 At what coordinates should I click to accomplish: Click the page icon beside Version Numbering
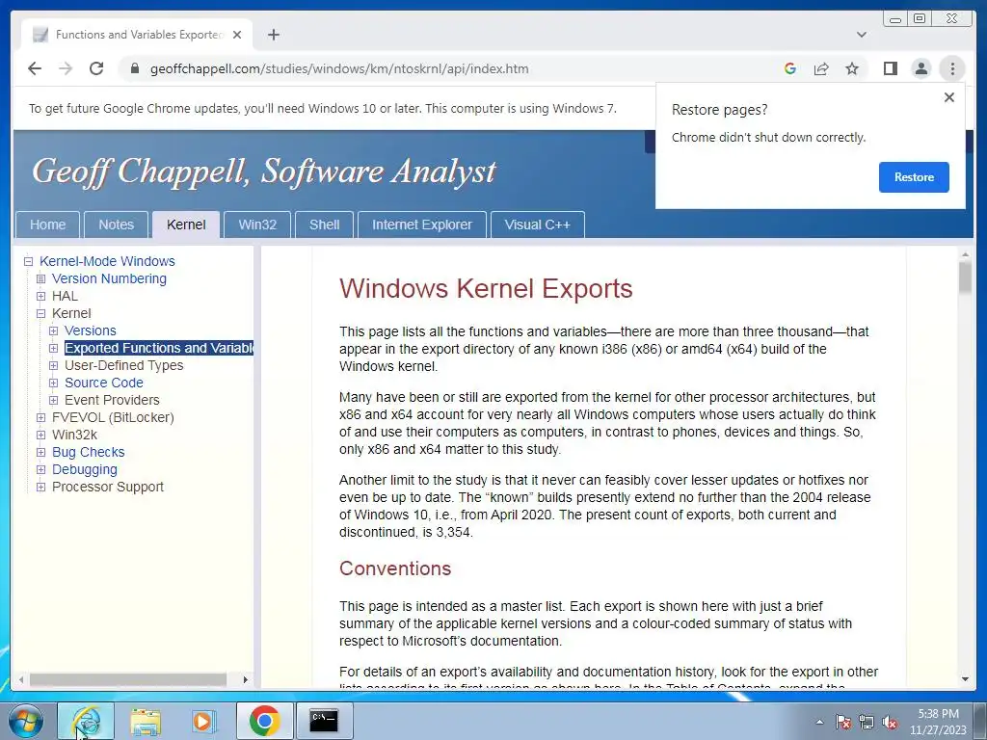pos(40,278)
